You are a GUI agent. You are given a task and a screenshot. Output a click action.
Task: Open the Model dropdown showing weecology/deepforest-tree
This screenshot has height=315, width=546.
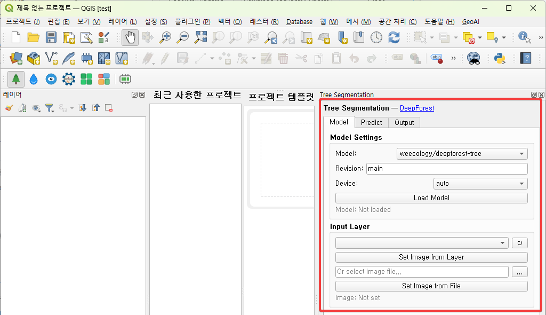pos(462,154)
